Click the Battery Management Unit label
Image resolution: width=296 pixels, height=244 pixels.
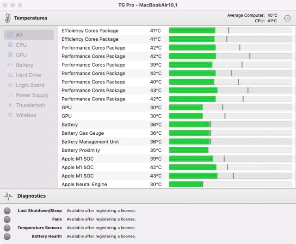pyautogui.click(x=90, y=142)
